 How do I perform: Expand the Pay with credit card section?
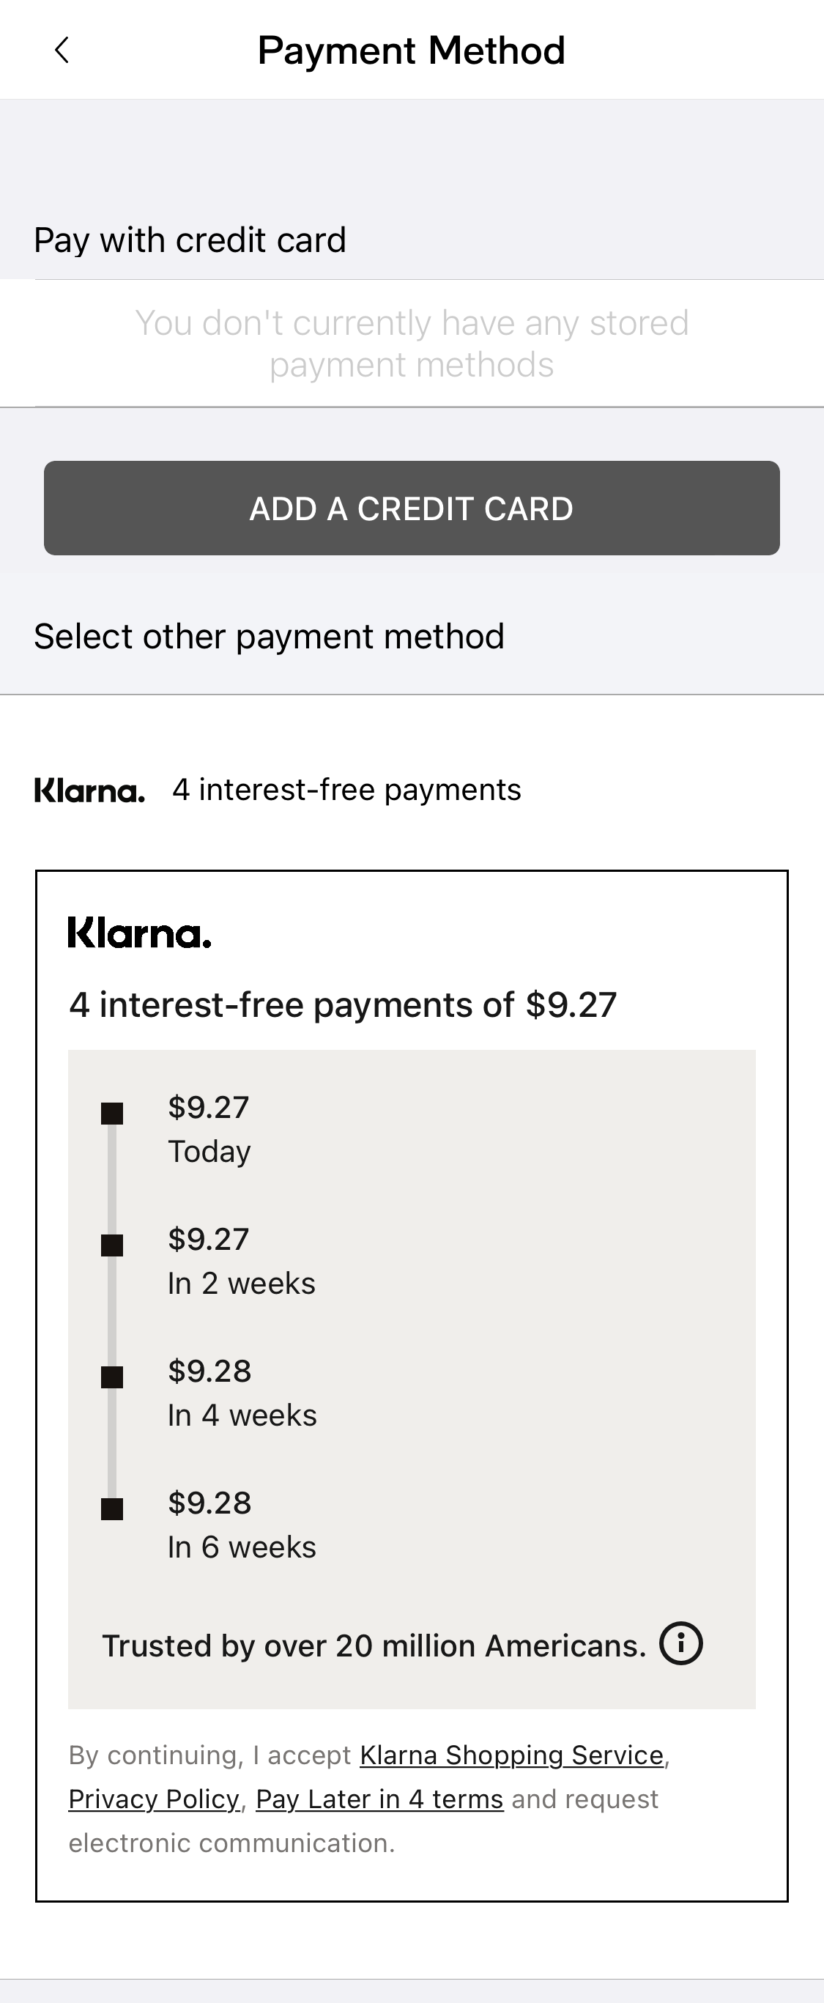(190, 240)
